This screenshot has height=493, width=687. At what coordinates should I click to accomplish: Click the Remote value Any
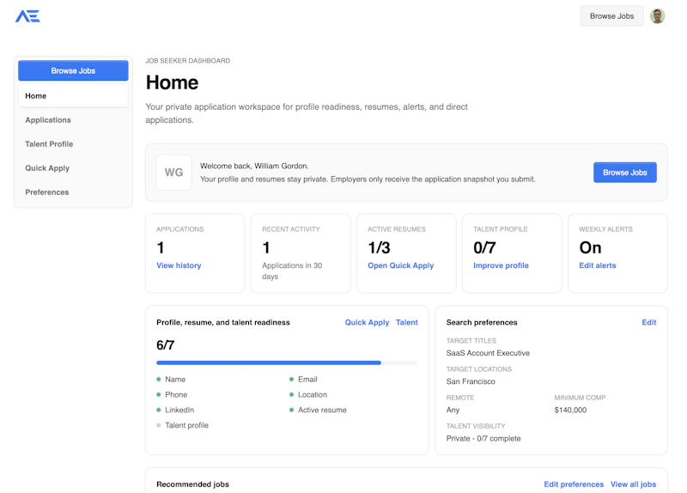[453, 411]
